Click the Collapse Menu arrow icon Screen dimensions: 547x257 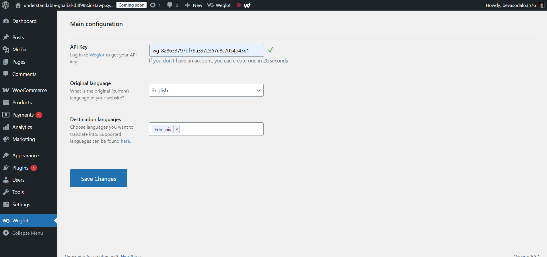[x=6, y=233]
